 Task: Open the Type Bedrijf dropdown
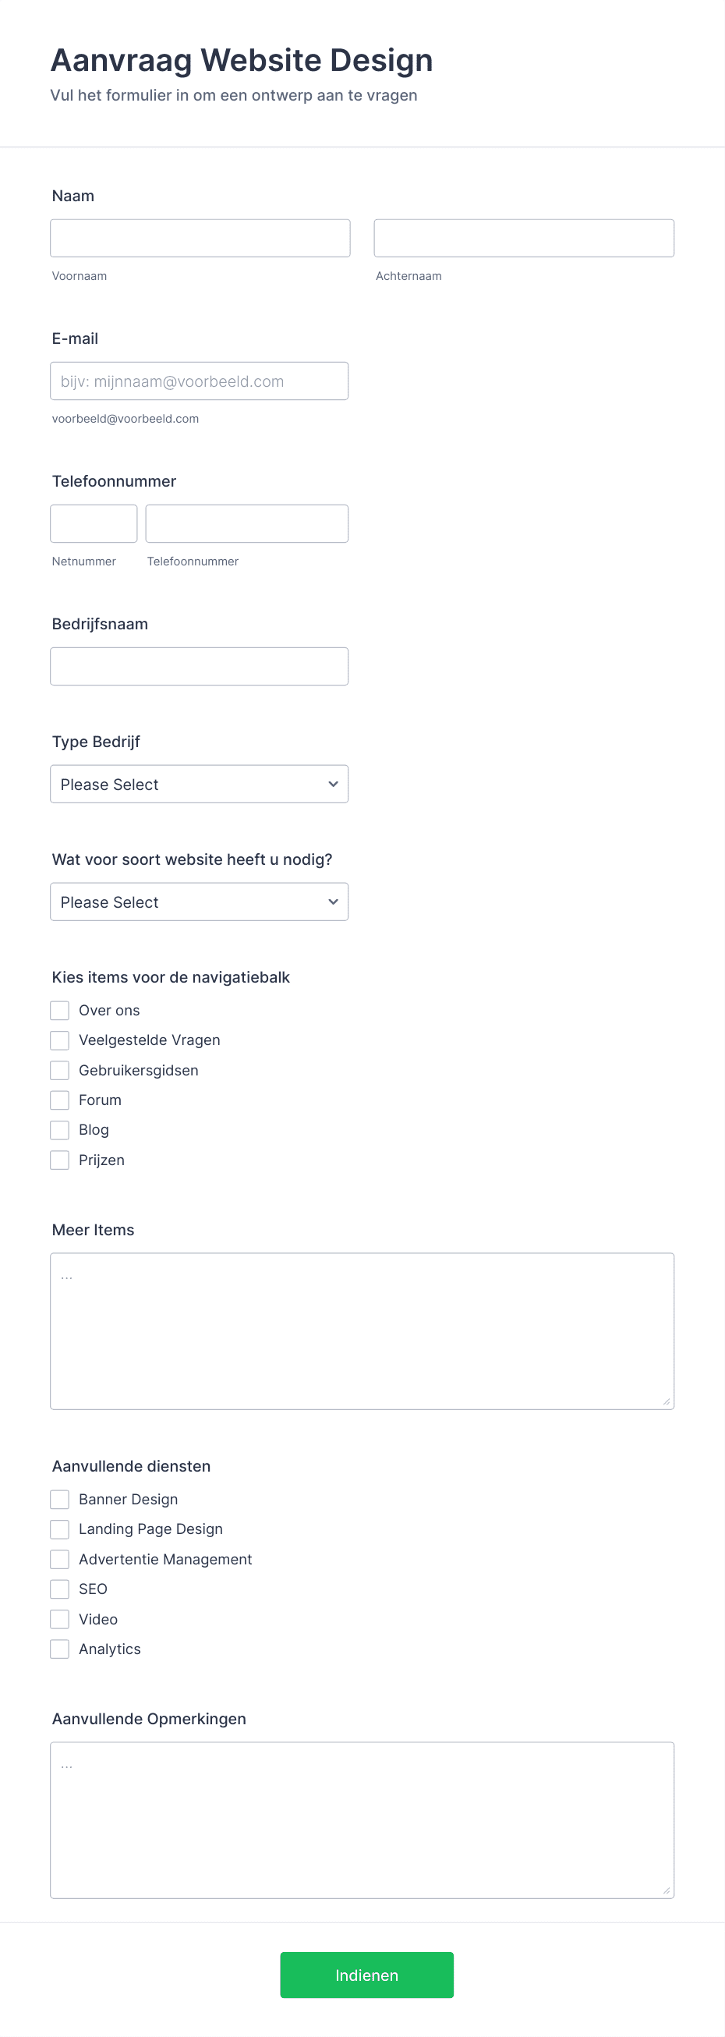coord(200,784)
